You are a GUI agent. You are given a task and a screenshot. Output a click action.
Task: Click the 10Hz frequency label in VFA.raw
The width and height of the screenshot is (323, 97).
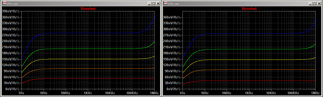pyautogui.click(x=44, y=93)
